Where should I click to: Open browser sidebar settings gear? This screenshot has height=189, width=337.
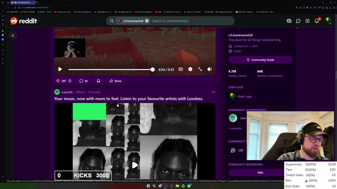point(3,63)
